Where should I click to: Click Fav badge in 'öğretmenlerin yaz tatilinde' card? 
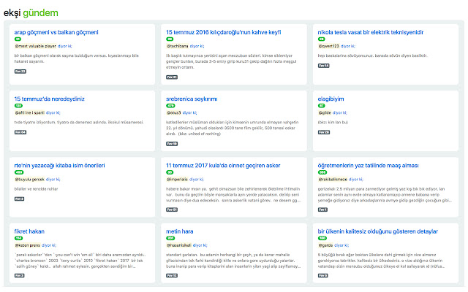322,210
